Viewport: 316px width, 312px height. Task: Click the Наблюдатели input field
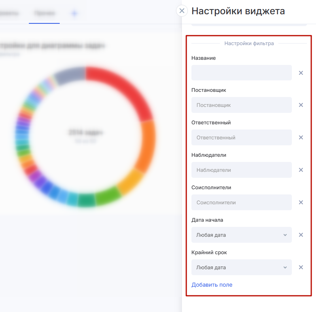tap(241, 170)
